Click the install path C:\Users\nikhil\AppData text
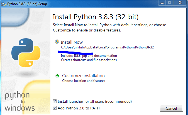Viewport: 188px width, 115px height. [x=107, y=47]
